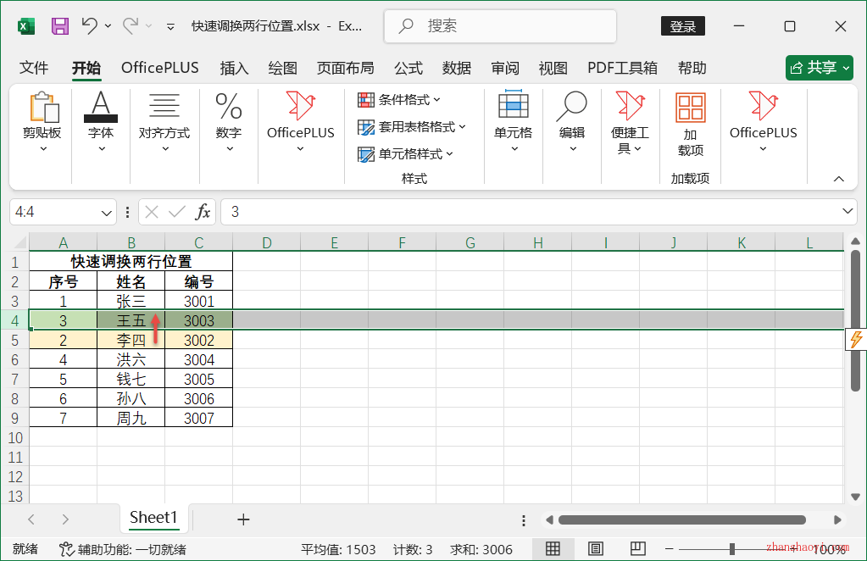The height and width of the screenshot is (561, 867).
Task: Click the next sheet navigation arrow
Action: pos(65,519)
